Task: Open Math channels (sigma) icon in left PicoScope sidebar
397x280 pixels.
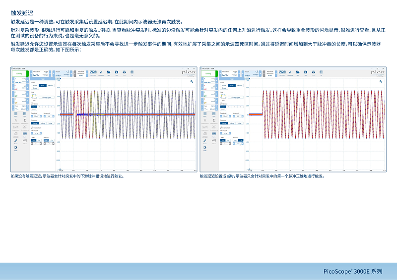Action: pyautogui.click(x=25, y=121)
